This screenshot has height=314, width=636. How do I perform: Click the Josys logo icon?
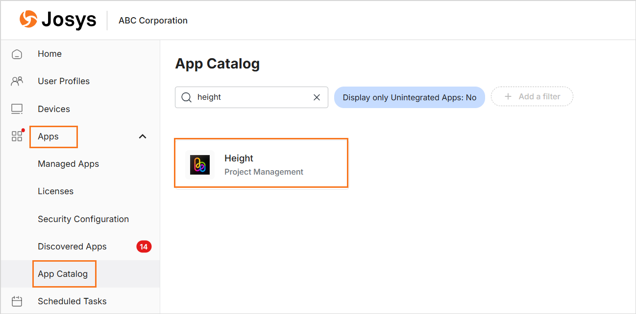coord(28,19)
